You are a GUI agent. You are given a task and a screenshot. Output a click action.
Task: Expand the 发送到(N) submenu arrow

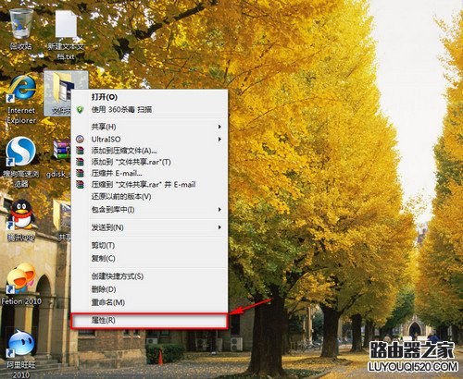[x=219, y=227]
